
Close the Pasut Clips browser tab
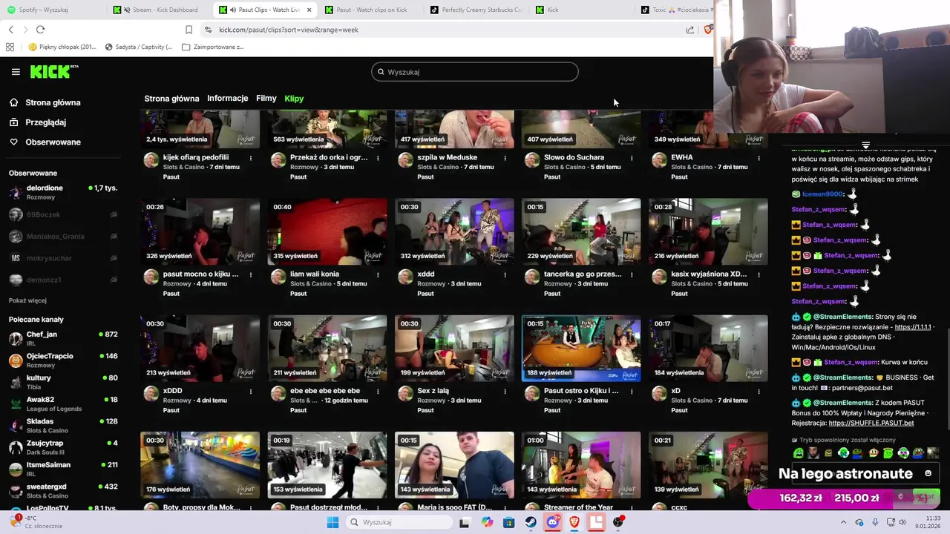309,10
